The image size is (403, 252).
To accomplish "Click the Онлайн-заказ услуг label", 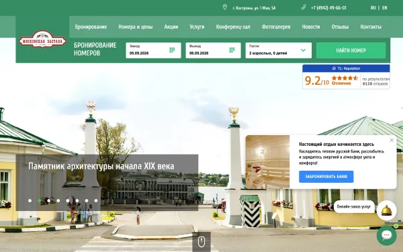I will tap(354, 206).
